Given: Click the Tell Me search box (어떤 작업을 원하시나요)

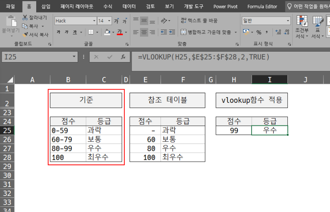Looking at the screenshot, I should pos(309,6).
